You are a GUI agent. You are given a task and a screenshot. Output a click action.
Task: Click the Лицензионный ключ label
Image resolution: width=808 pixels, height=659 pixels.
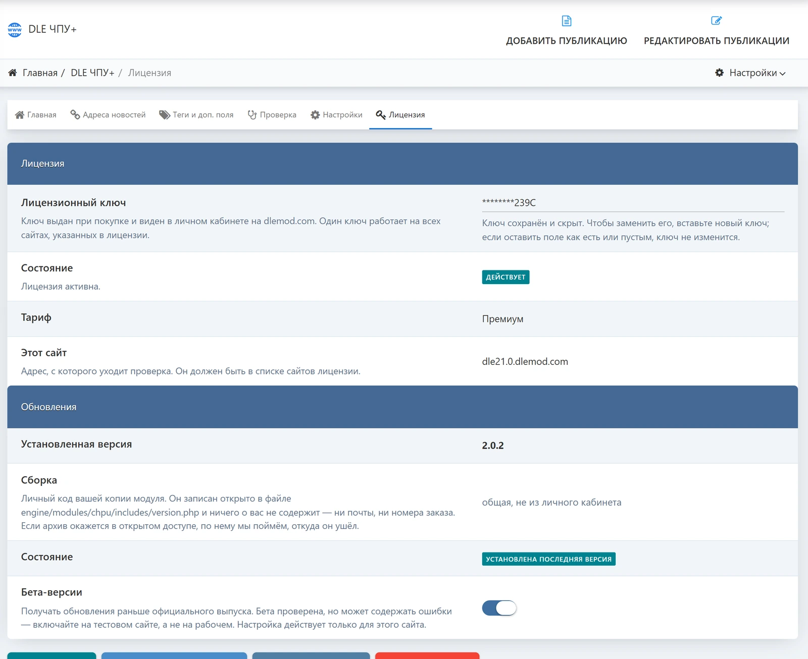click(x=73, y=203)
